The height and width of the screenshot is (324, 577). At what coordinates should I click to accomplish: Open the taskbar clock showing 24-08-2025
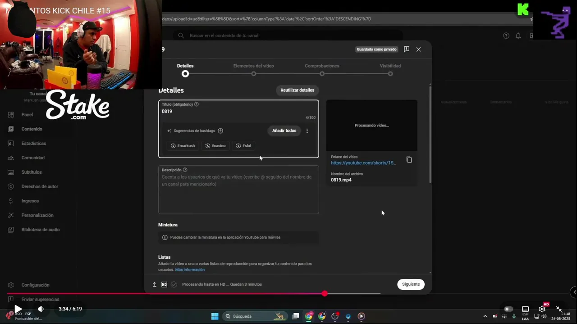tap(561, 316)
